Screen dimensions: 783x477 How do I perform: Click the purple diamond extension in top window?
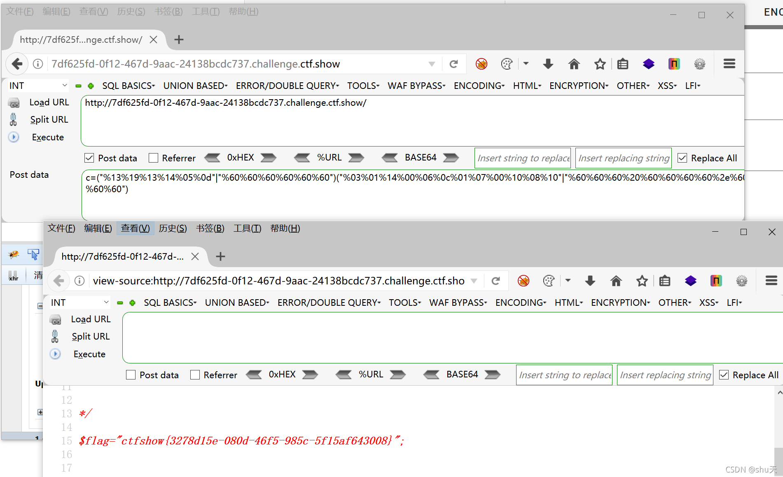click(648, 64)
